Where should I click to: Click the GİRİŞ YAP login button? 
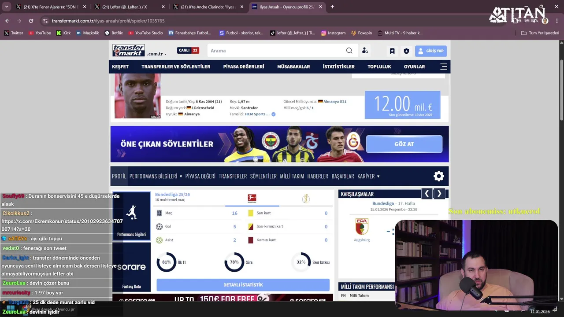(430, 51)
